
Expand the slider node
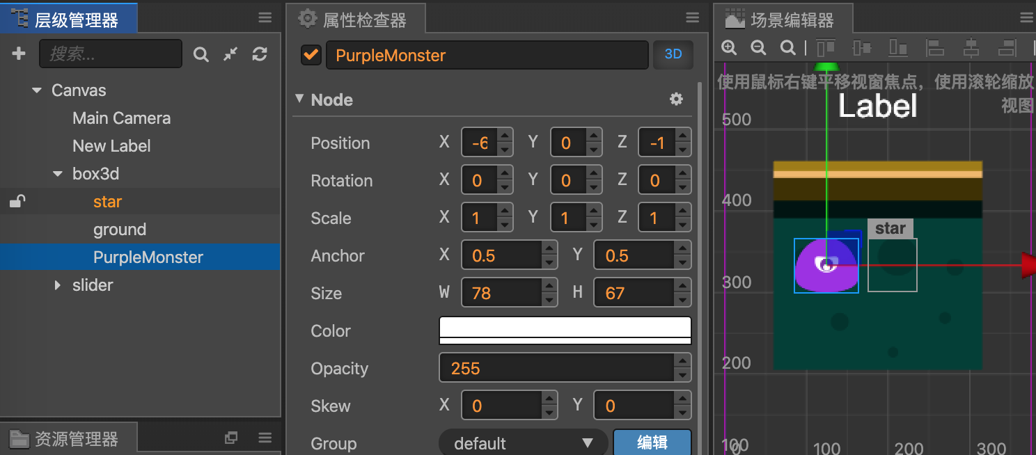pos(58,285)
